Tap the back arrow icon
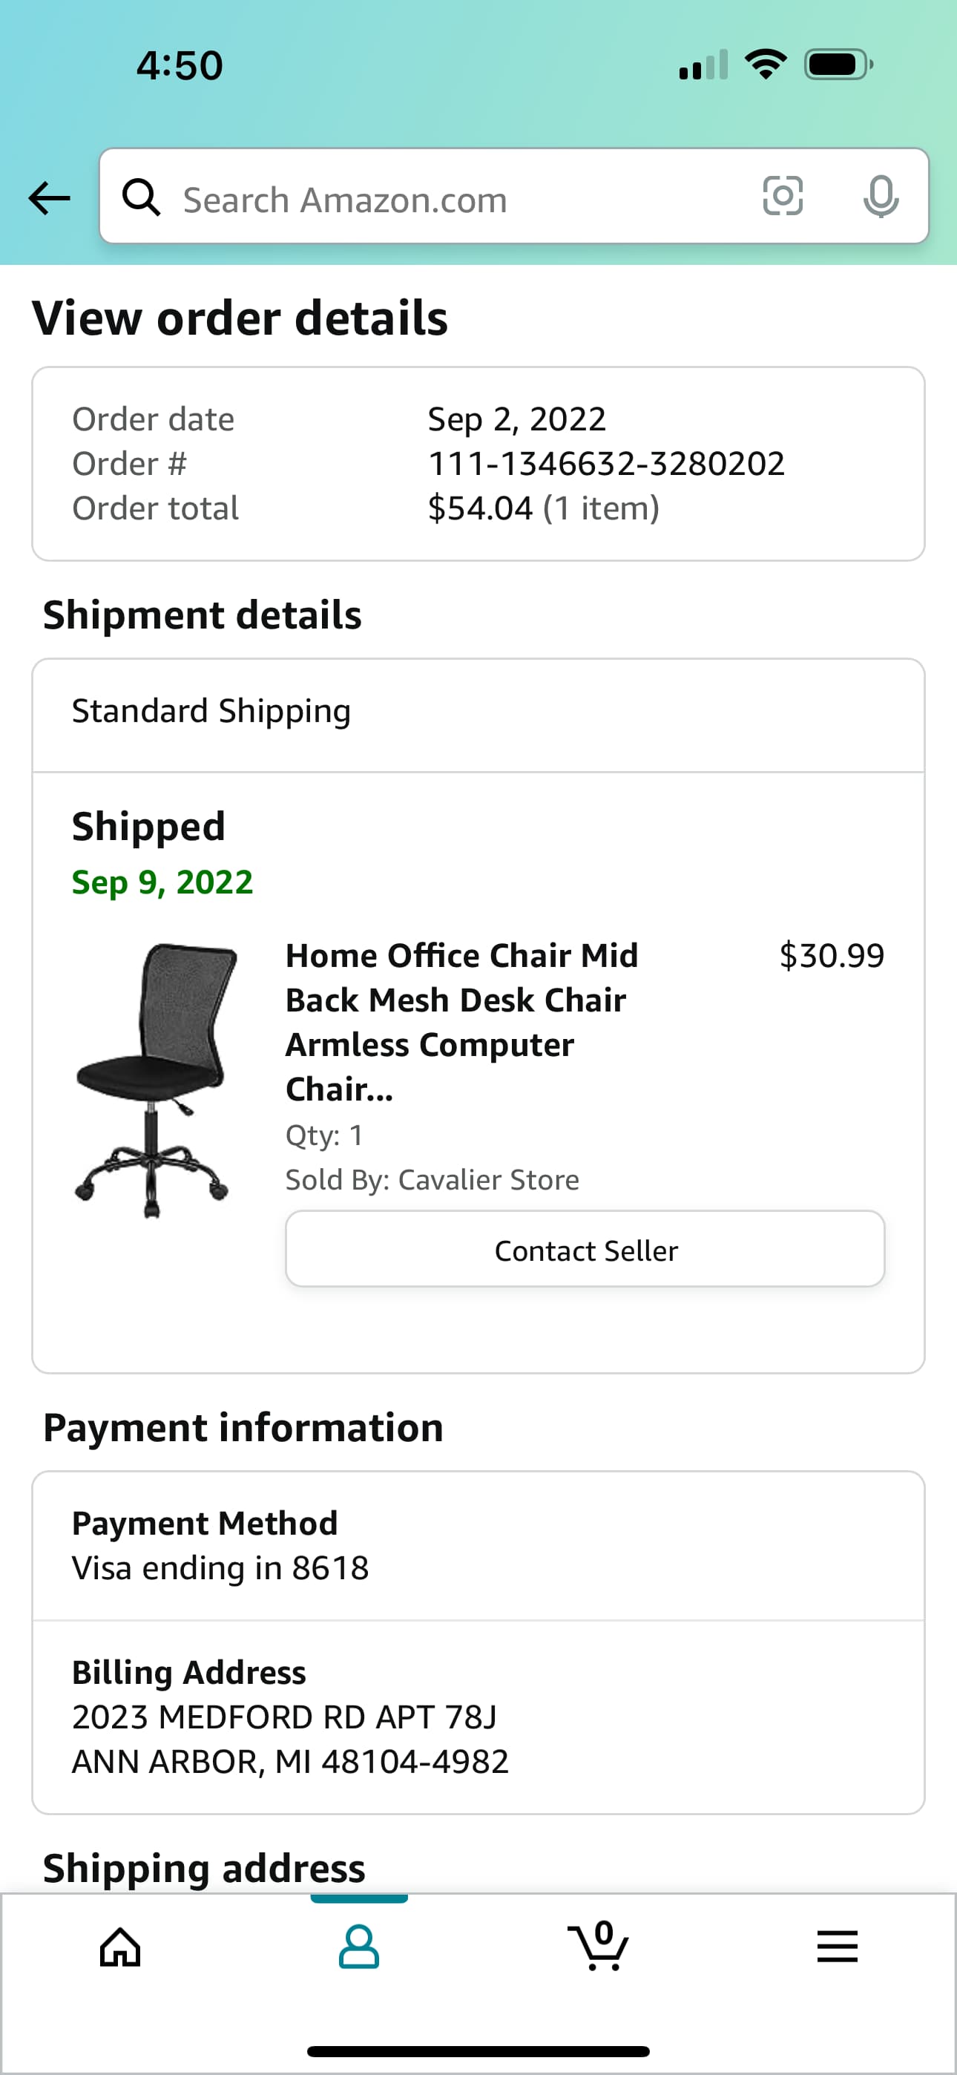This screenshot has height=2075, width=957. 49,198
